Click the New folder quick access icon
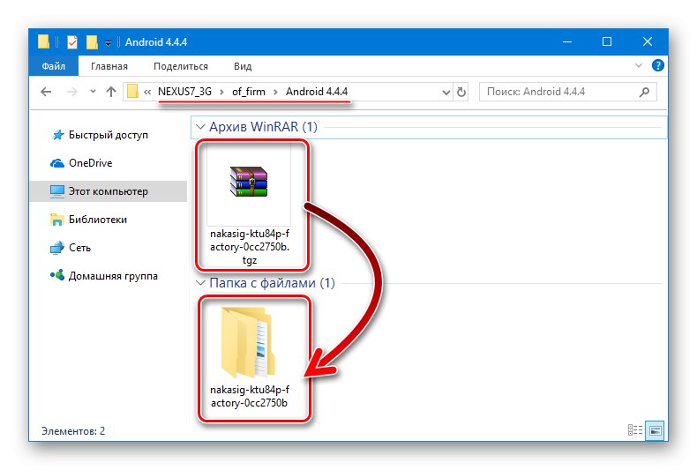Screen dimensions: 697x470 92,42
